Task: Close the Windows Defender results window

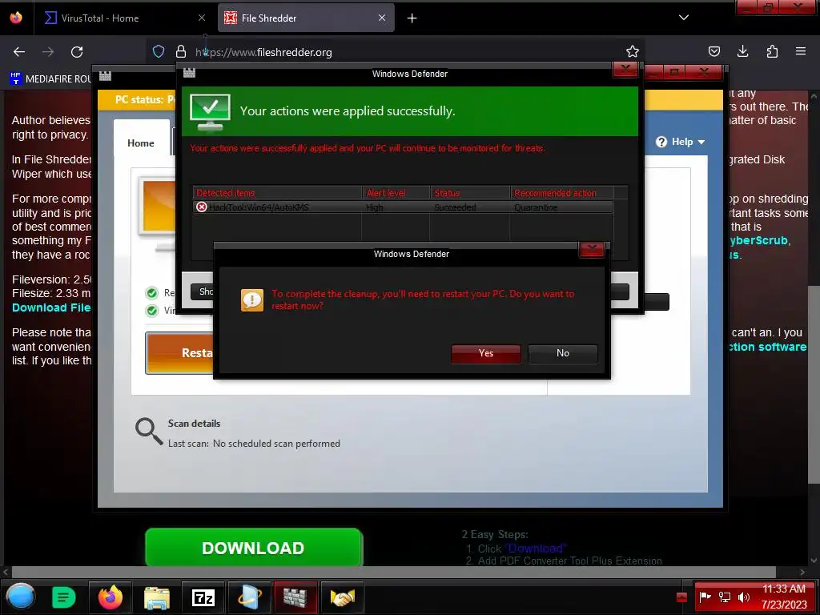Action: pyautogui.click(x=625, y=70)
